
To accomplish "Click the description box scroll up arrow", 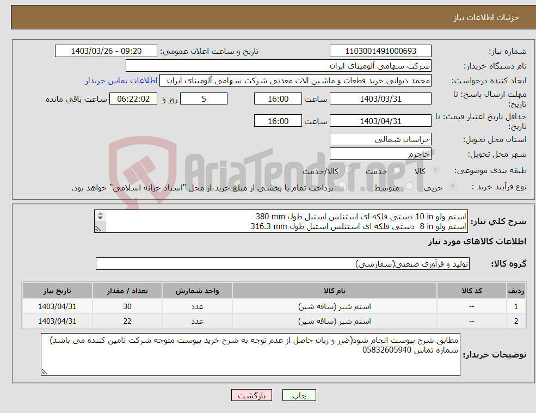I will tap(100, 214).
